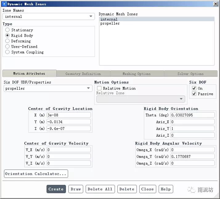Choose the Deforming zone type

pos(7,41)
